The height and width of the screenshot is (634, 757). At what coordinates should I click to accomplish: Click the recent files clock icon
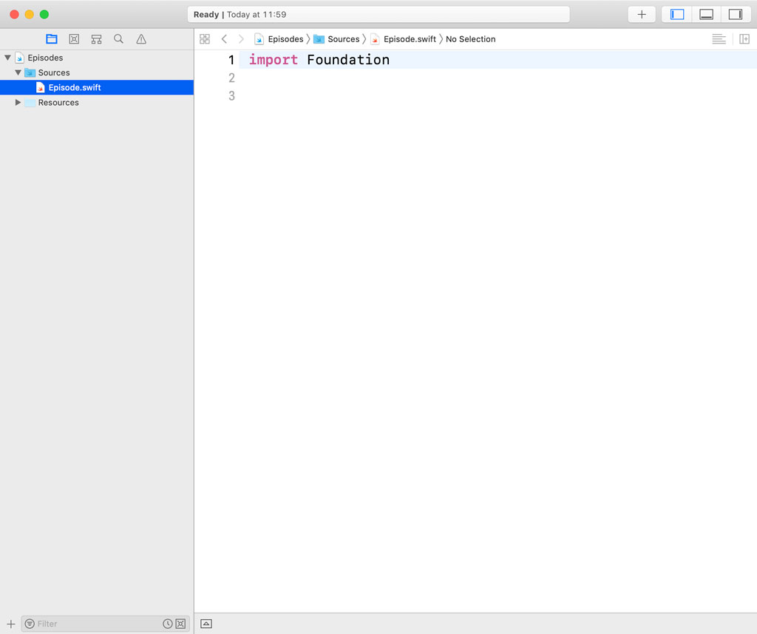click(168, 624)
